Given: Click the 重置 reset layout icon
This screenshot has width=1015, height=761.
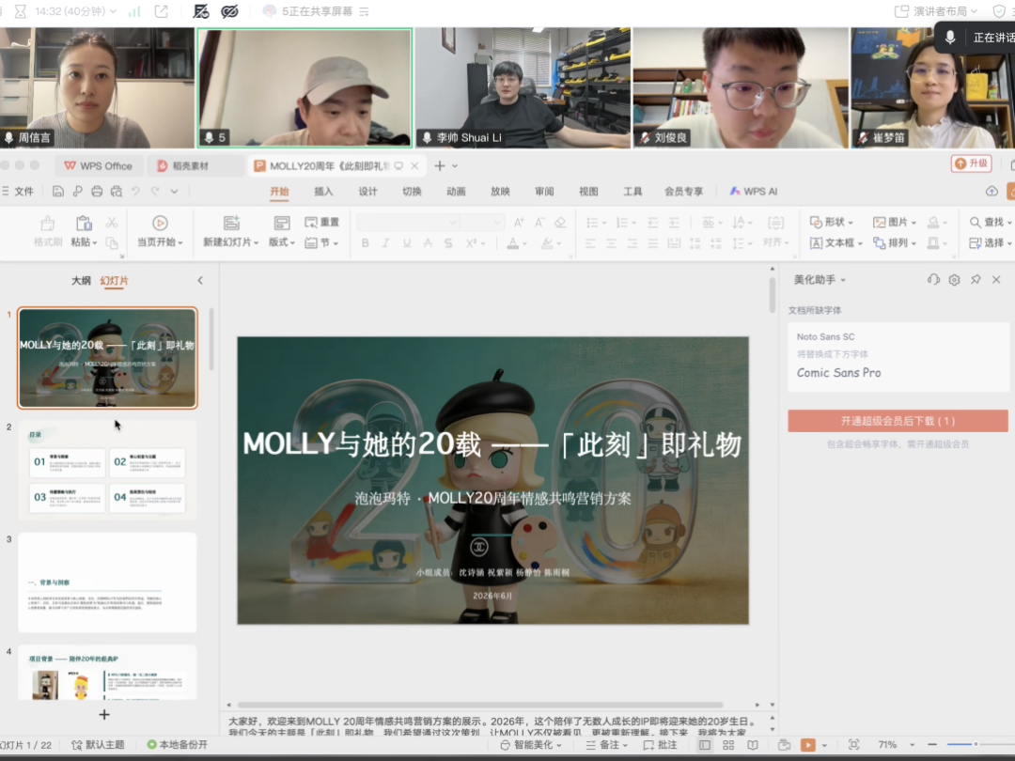Looking at the screenshot, I should (311, 223).
